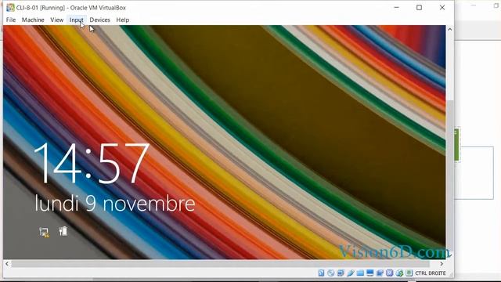Click the CTRL DROITE host key label

click(431, 273)
